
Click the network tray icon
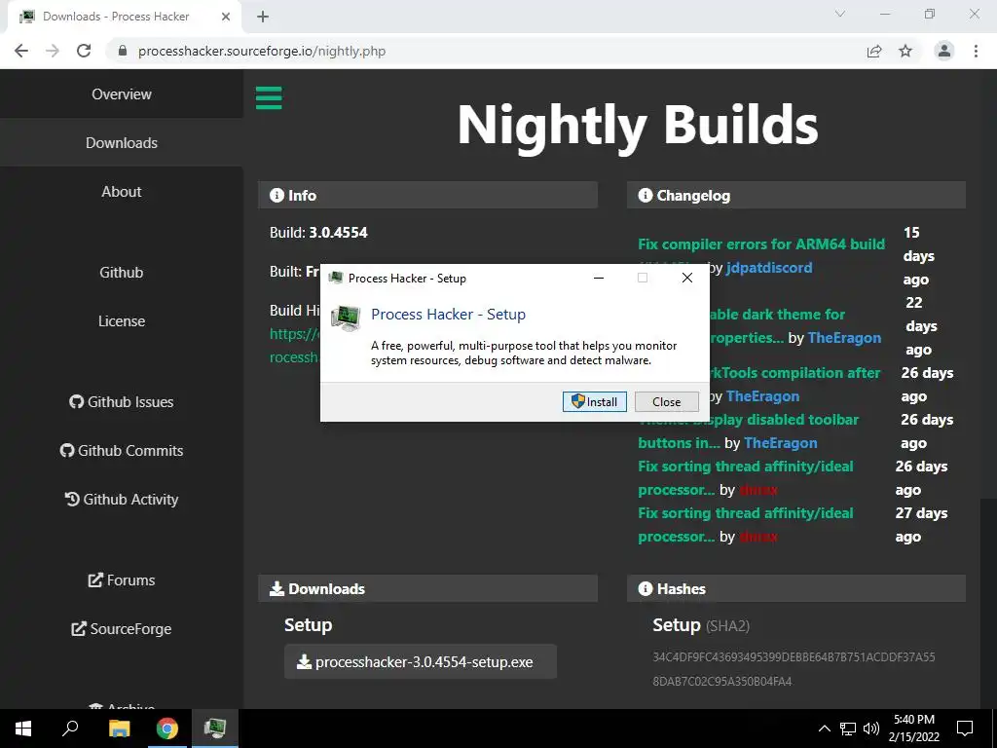coord(848,729)
